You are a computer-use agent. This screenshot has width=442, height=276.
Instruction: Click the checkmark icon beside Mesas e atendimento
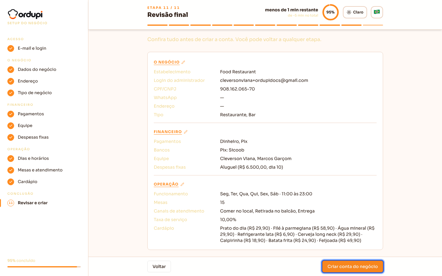point(11,170)
